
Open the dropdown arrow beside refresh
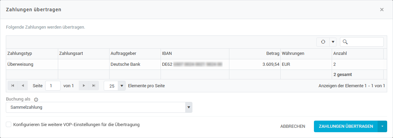pyautogui.click(x=333, y=42)
